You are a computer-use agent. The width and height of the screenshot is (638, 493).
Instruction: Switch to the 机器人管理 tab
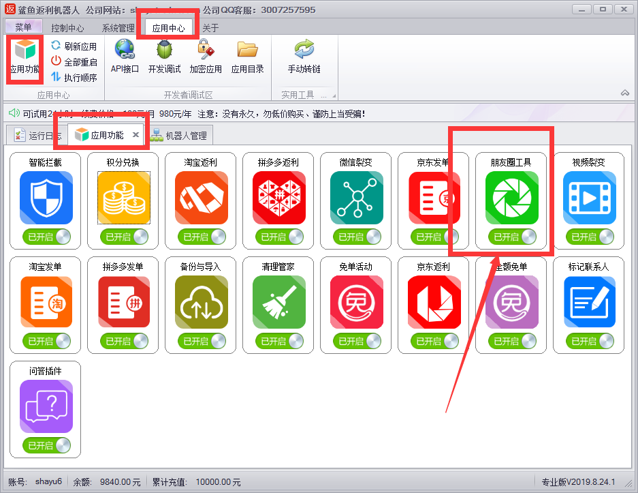tap(179, 135)
